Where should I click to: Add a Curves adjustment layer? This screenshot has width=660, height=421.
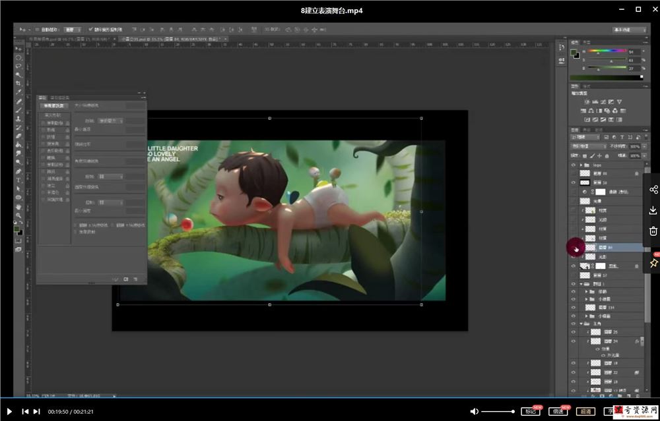pos(603,101)
